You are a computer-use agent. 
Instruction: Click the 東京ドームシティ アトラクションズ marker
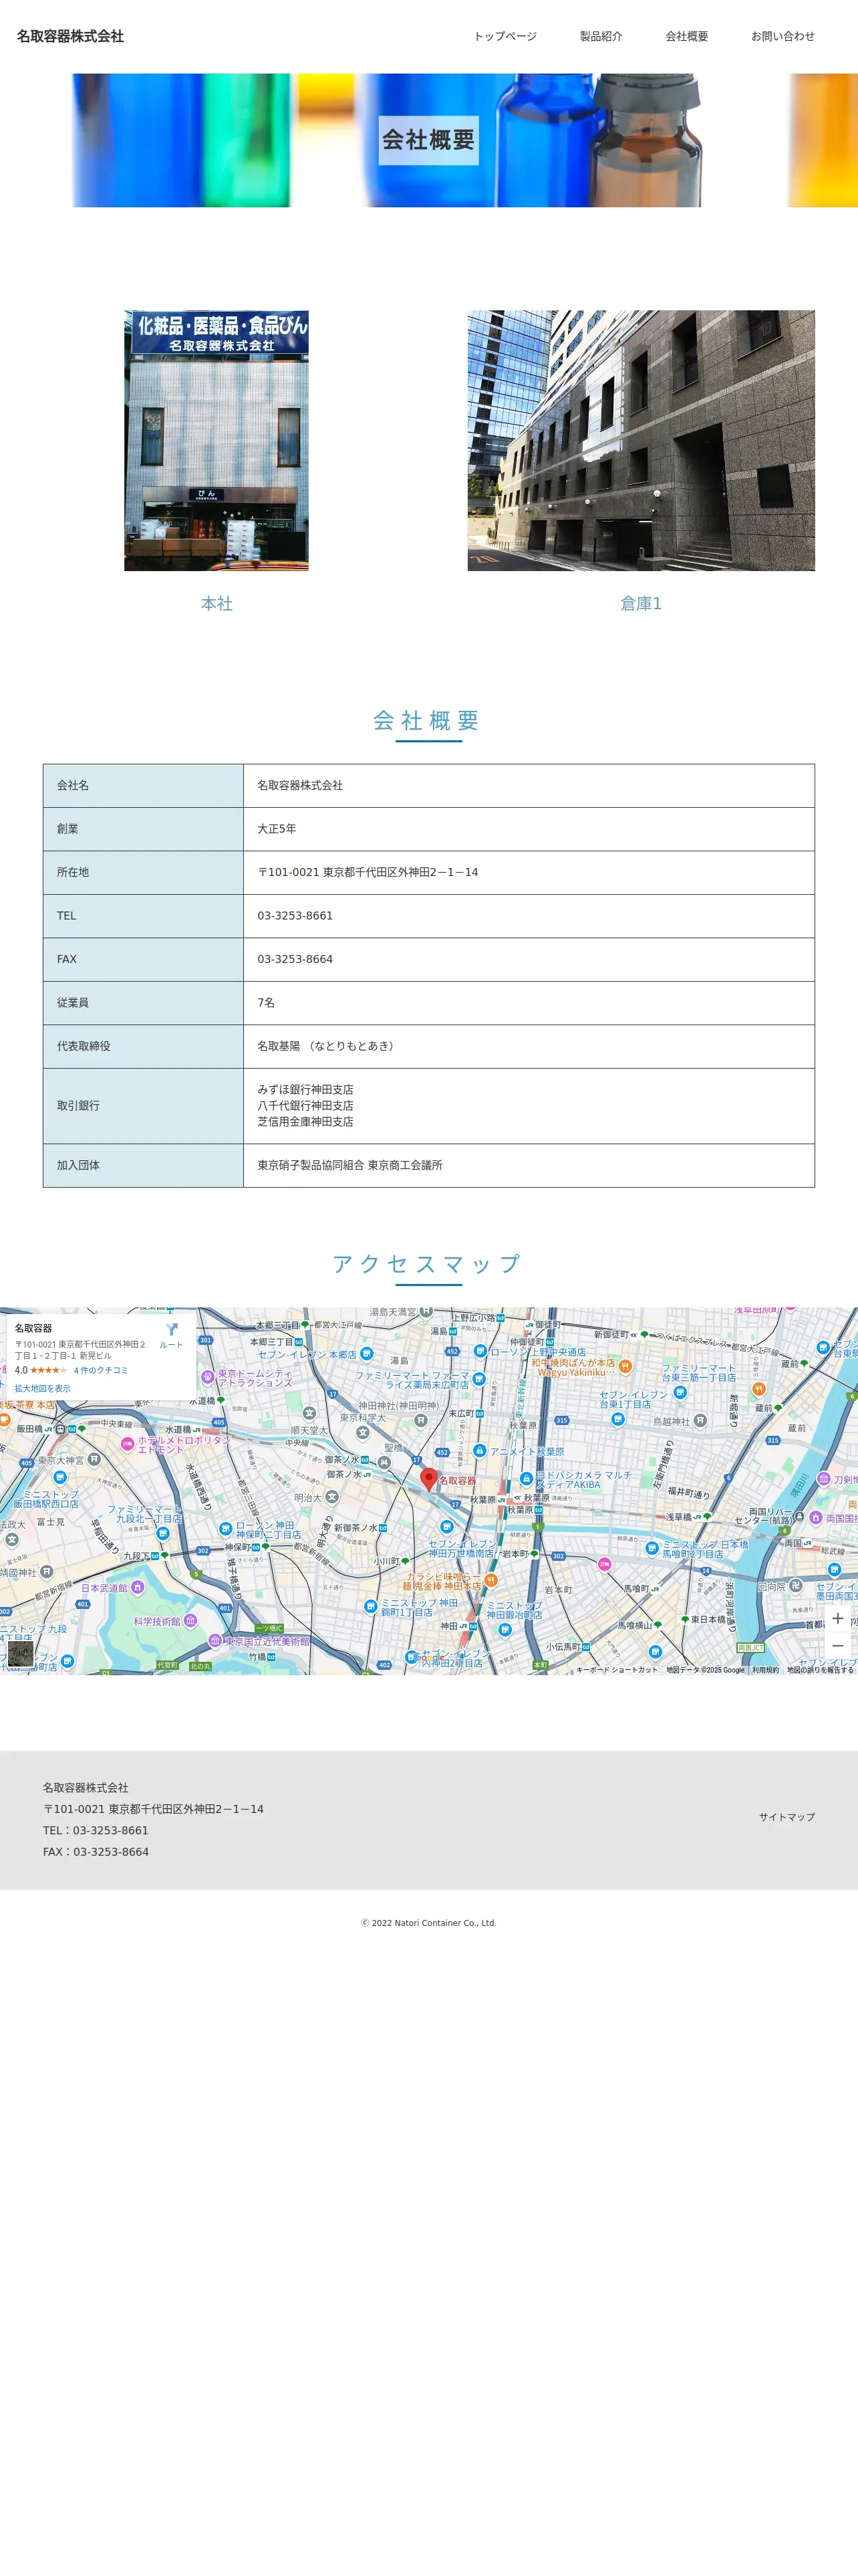click(208, 1377)
